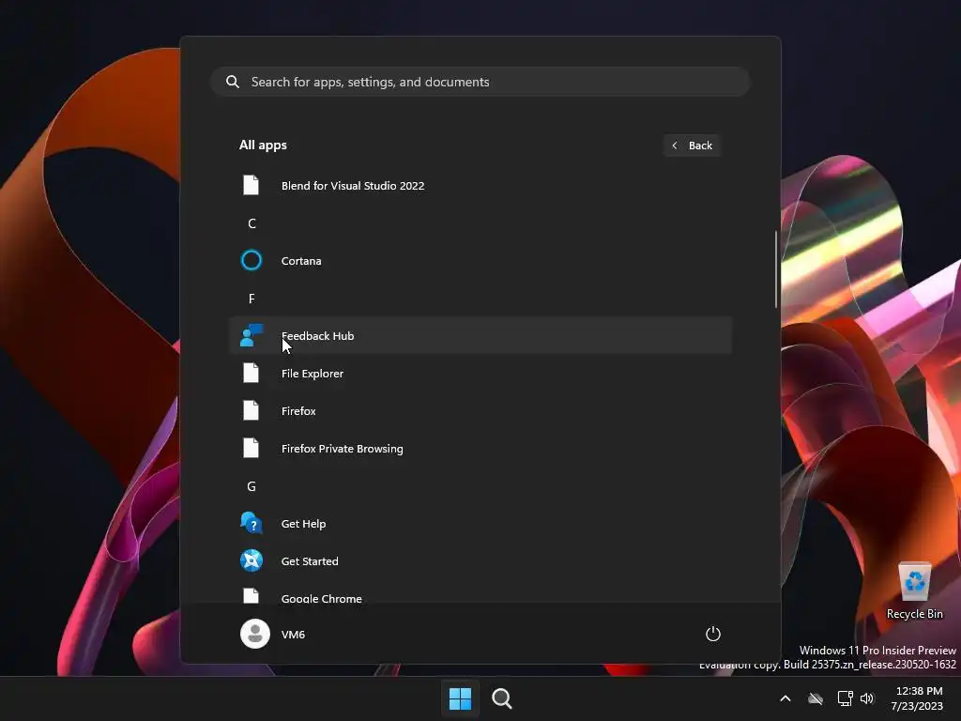Click the VM6 user avatar
This screenshot has height=721, width=961.
click(x=255, y=634)
